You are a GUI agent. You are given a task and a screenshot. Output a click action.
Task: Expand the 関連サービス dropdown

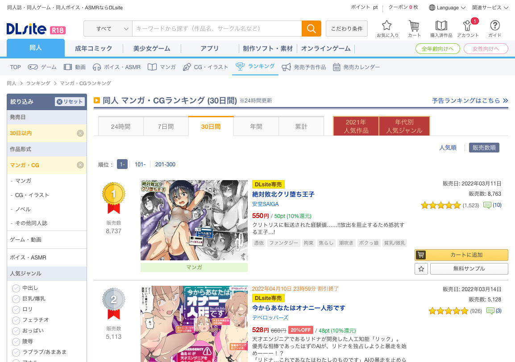click(490, 8)
